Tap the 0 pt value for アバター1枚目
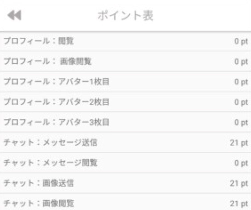The height and width of the screenshot is (210, 251). pyautogui.click(x=241, y=82)
